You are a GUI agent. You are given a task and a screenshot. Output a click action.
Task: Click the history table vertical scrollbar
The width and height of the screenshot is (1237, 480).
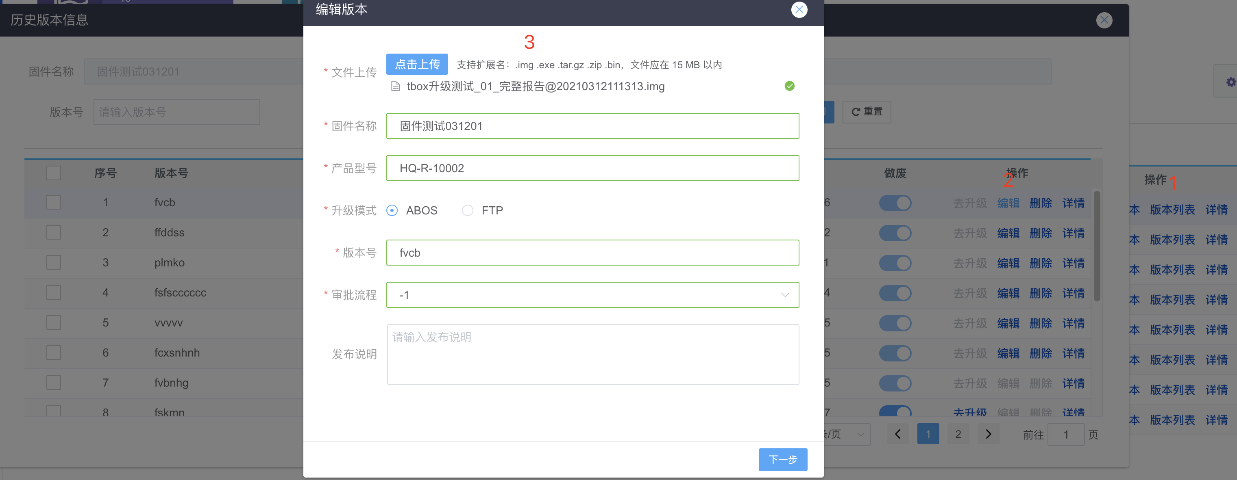tap(1097, 246)
